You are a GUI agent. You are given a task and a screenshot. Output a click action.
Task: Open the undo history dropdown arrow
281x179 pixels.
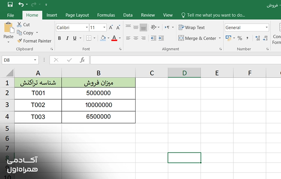coord(27,4)
